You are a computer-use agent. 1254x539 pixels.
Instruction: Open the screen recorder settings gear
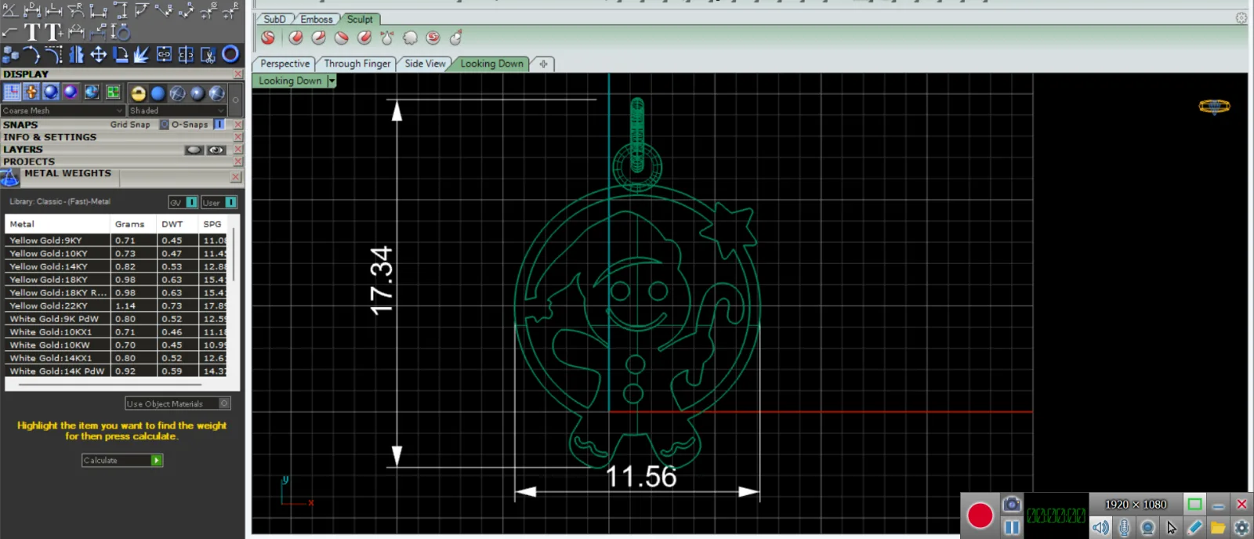click(x=1241, y=527)
